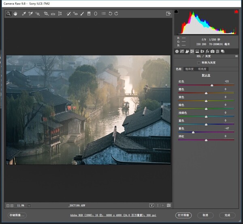The image size is (243, 224).
Task: Open the Basic panel tab
Action: pyautogui.click(x=177, y=51)
